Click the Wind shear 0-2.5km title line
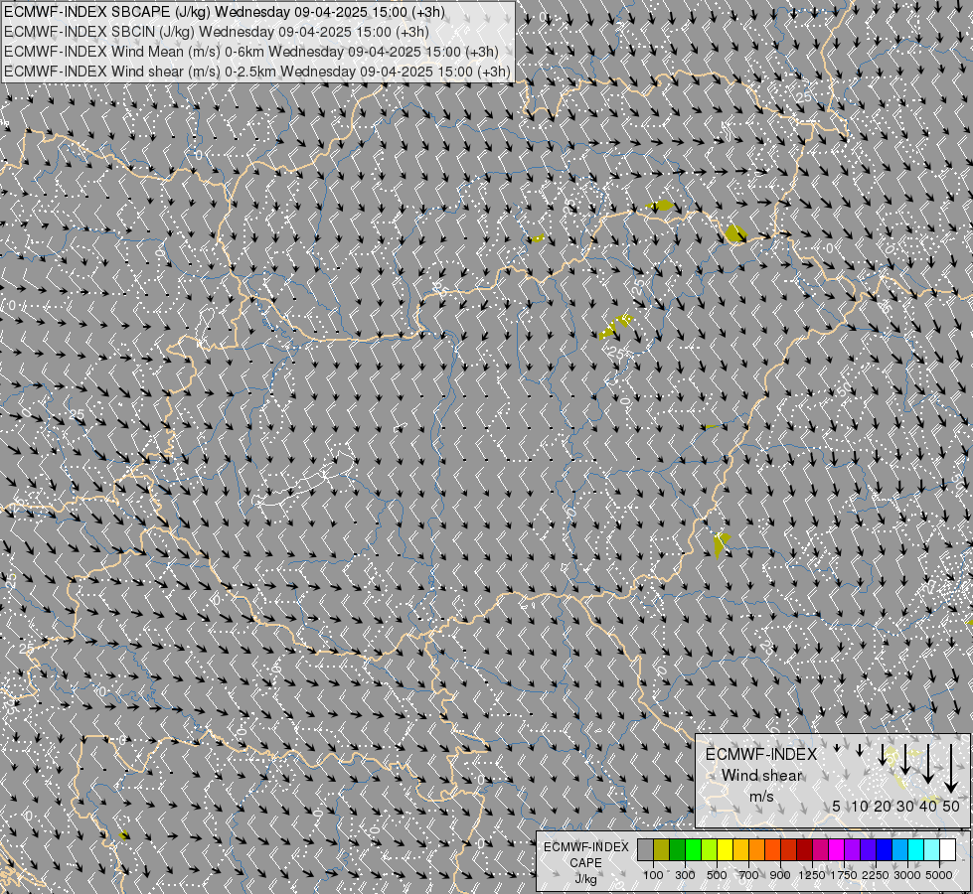Screen dimensions: 973x894 [256, 72]
